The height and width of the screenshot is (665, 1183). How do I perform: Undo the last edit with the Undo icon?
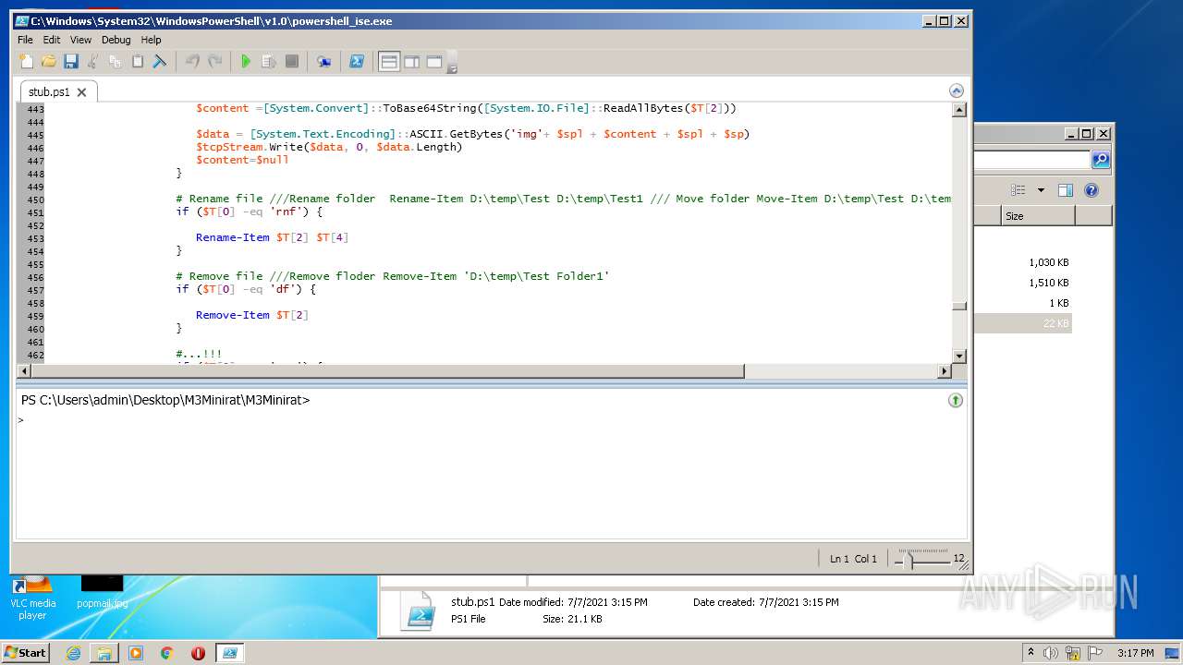tap(192, 62)
